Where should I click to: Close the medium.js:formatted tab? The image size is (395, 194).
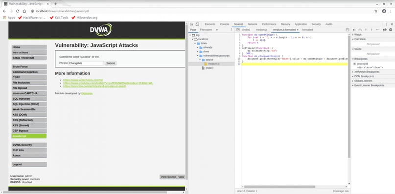pyautogui.click(x=298, y=30)
